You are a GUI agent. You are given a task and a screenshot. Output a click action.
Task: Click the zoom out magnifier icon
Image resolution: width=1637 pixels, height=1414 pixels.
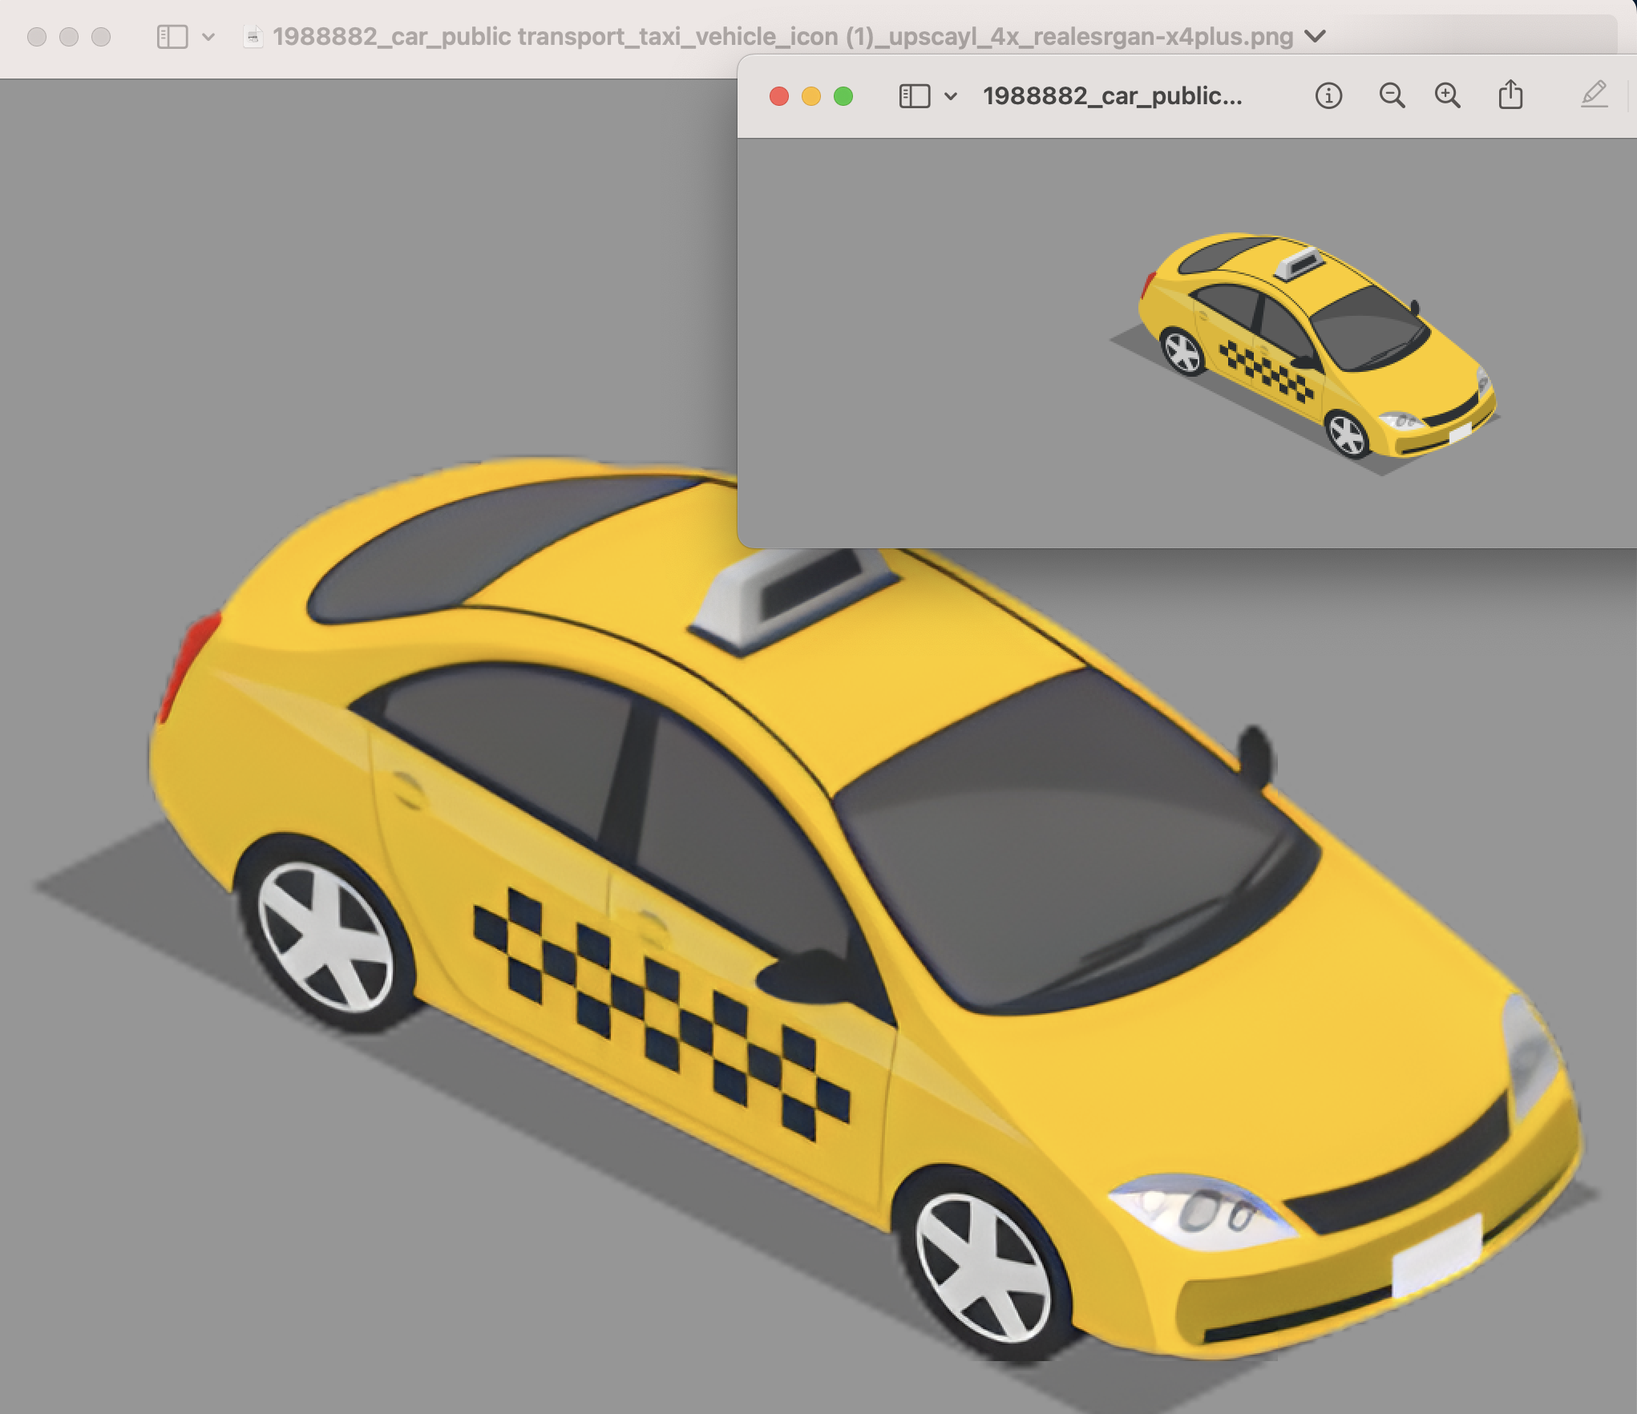pyautogui.click(x=1392, y=96)
